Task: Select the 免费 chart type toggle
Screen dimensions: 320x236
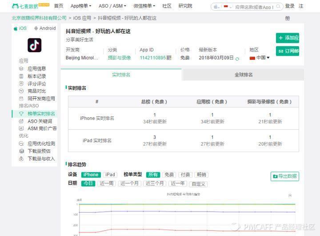Action: point(169,174)
